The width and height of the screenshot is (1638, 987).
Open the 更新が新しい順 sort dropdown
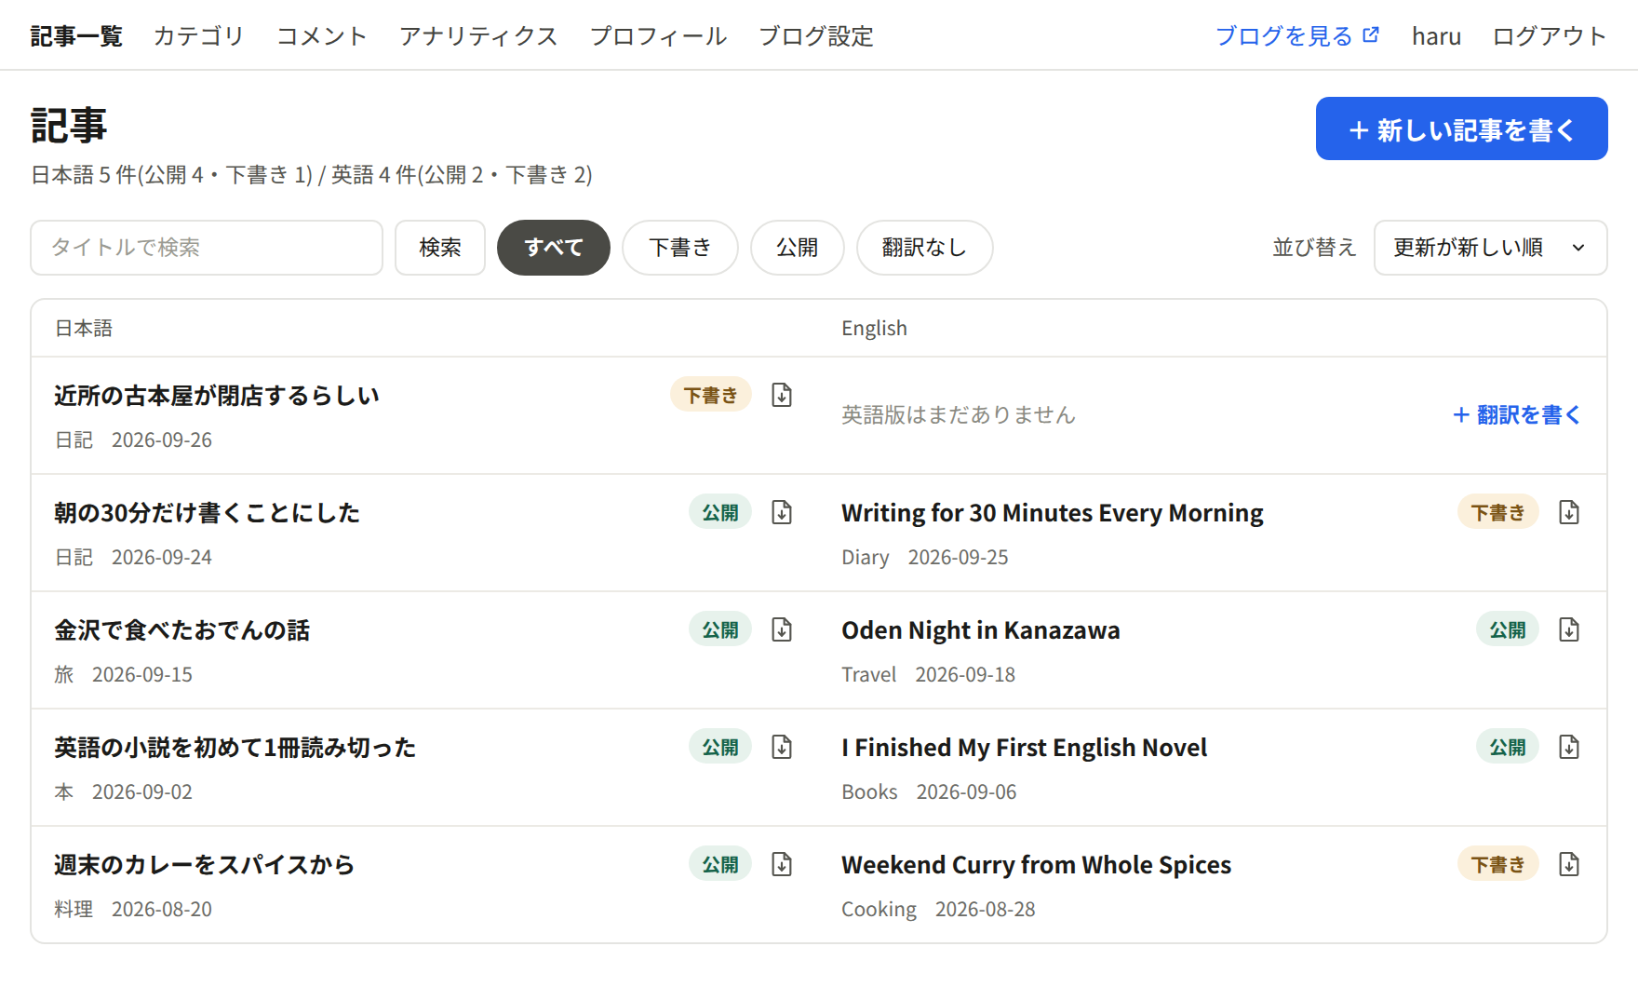[x=1490, y=248]
